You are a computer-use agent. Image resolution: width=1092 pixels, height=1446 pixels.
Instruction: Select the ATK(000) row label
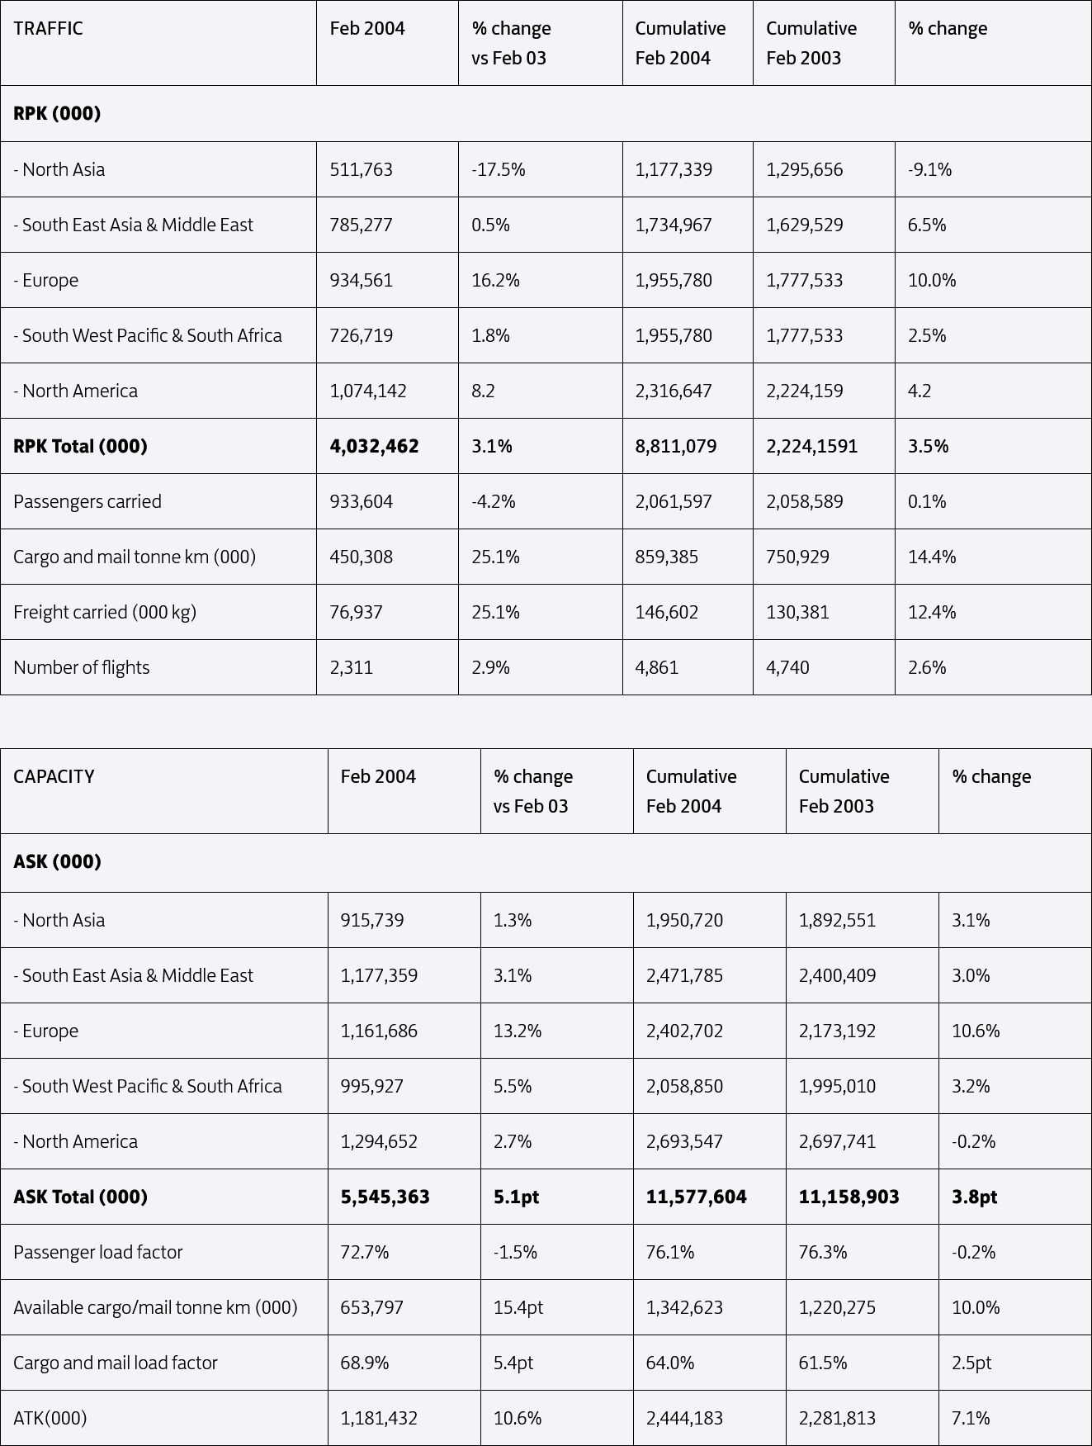coord(50,1419)
